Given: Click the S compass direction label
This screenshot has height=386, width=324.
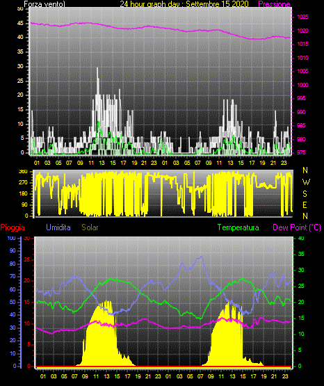Looking at the screenshot, I should [305, 194].
